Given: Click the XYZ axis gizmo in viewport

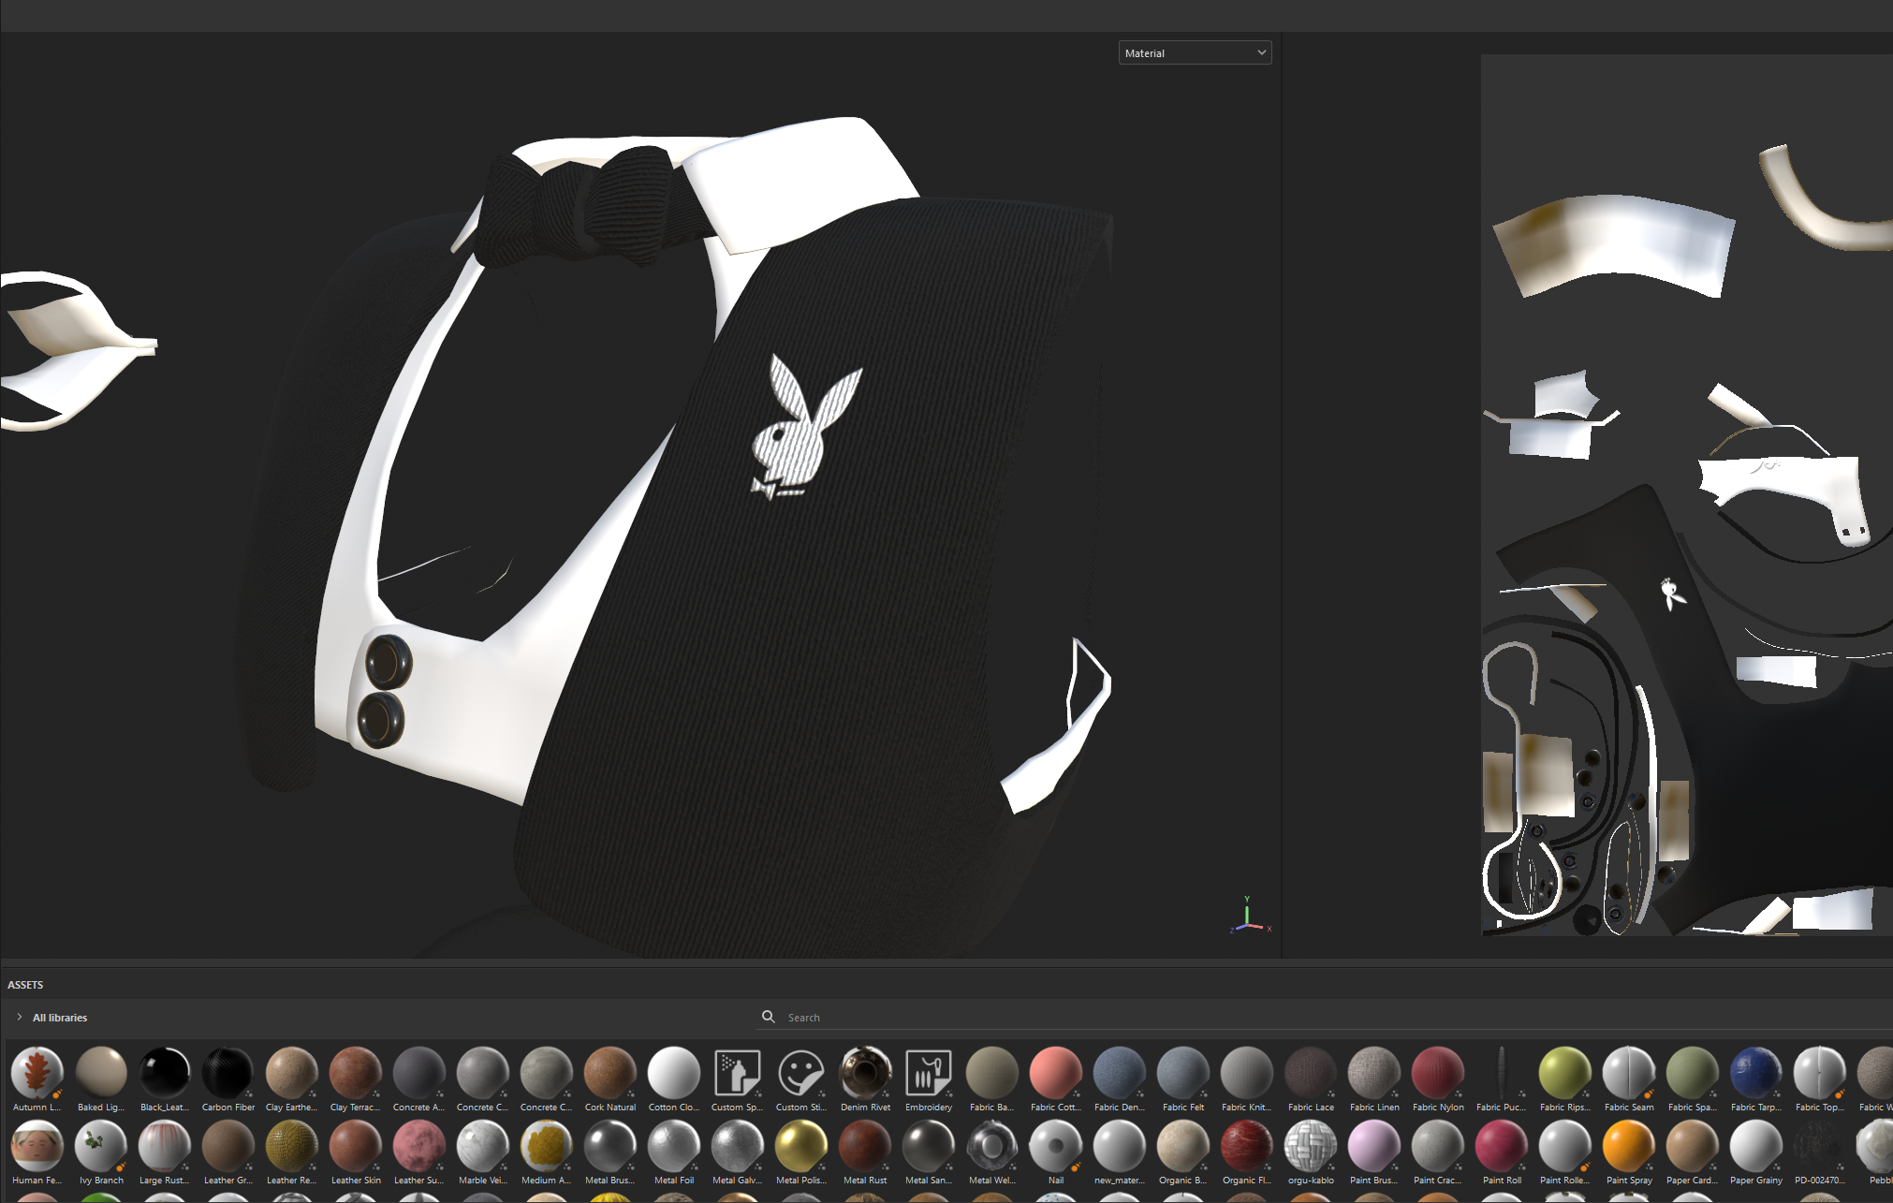Looking at the screenshot, I should [1249, 916].
